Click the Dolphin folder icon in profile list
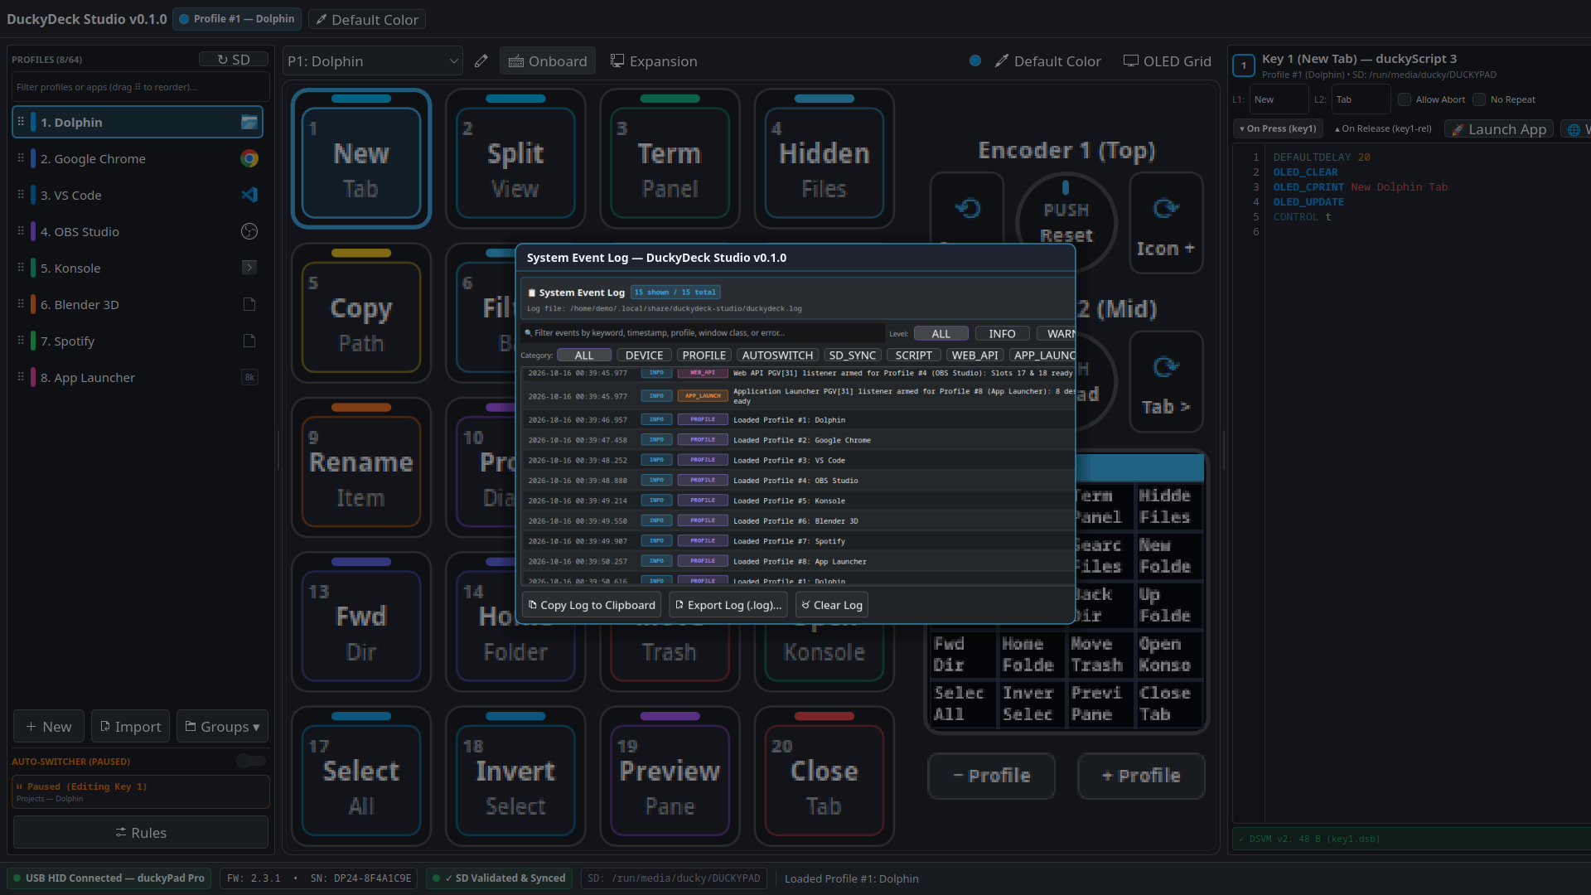The width and height of the screenshot is (1591, 895). (x=249, y=122)
